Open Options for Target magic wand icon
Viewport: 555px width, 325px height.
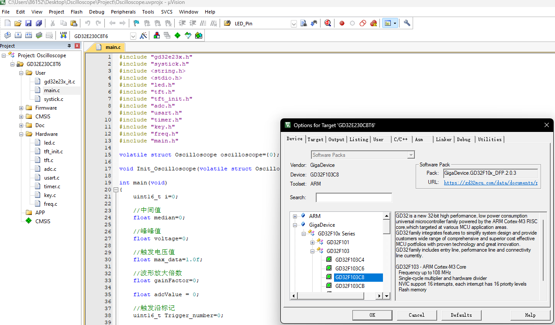[143, 36]
